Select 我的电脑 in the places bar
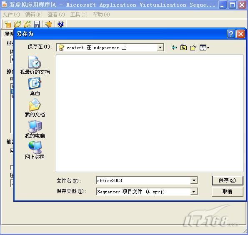This screenshot has height=235, width=248. pos(35,129)
